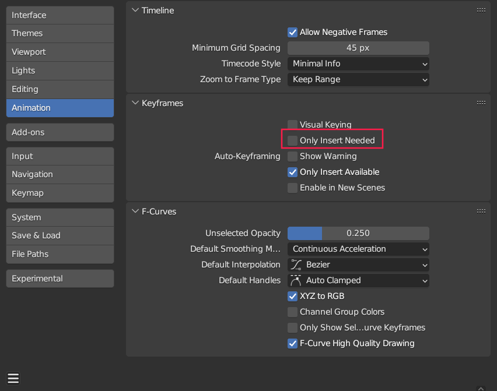Click the grip dots icon on Keyframes panel
The height and width of the screenshot is (391, 497).
pyautogui.click(x=481, y=102)
